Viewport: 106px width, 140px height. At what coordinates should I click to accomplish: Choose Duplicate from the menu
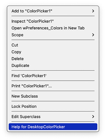tap(53, 66)
